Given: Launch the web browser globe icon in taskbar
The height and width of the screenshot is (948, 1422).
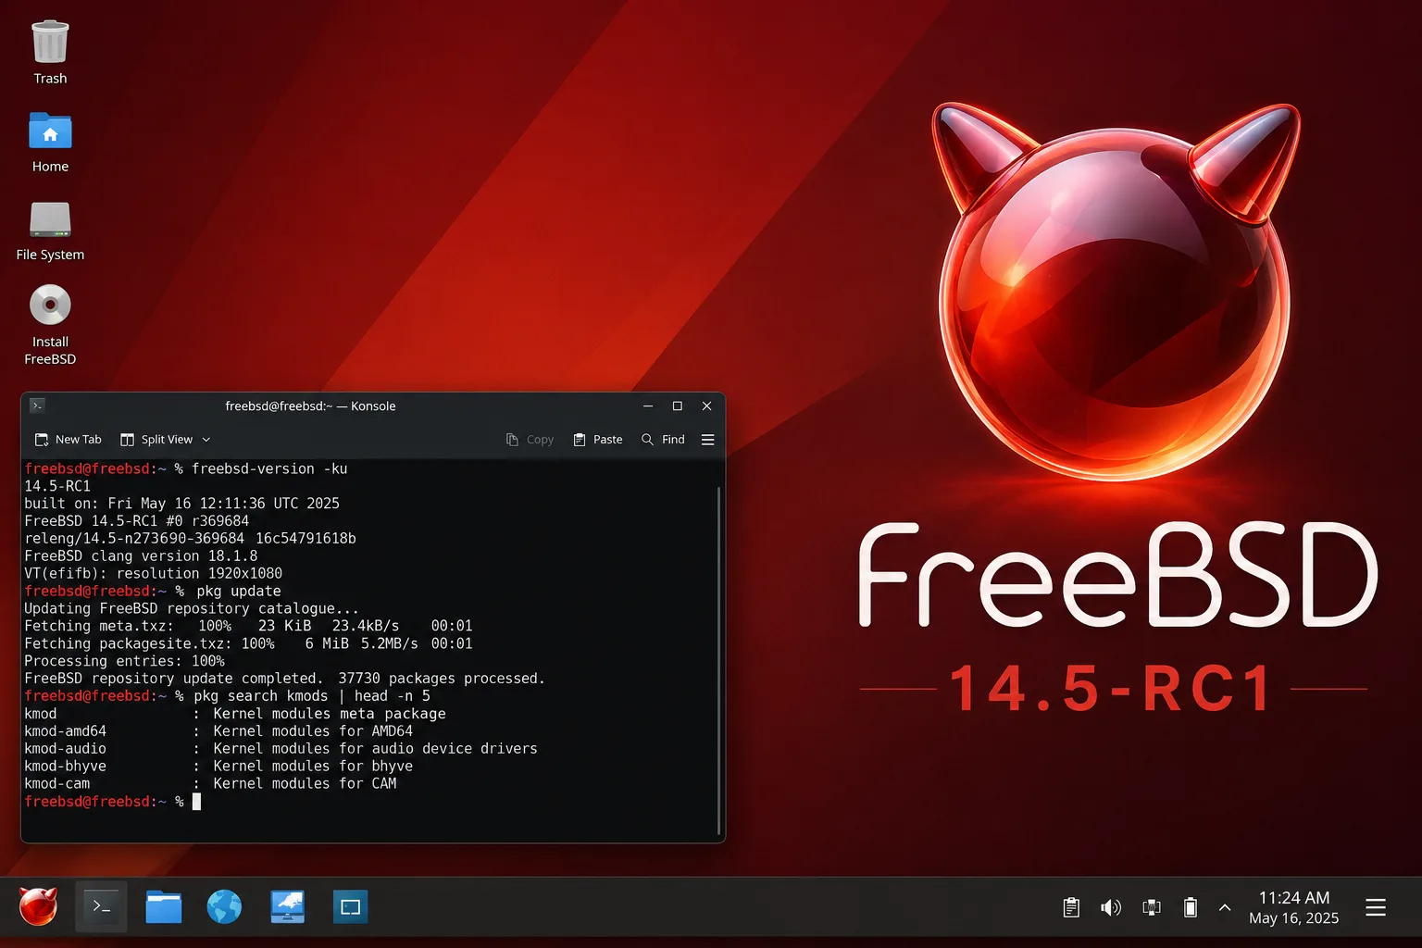Looking at the screenshot, I should [x=224, y=907].
